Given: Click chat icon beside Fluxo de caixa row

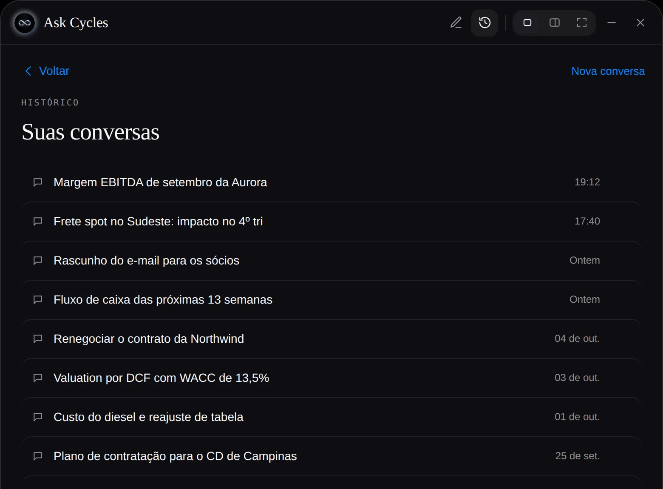Looking at the screenshot, I should (x=38, y=300).
